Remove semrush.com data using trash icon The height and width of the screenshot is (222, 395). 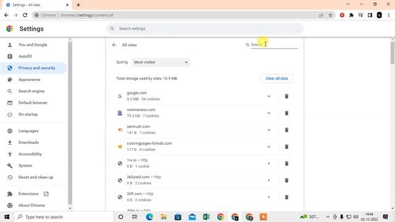click(x=286, y=130)
